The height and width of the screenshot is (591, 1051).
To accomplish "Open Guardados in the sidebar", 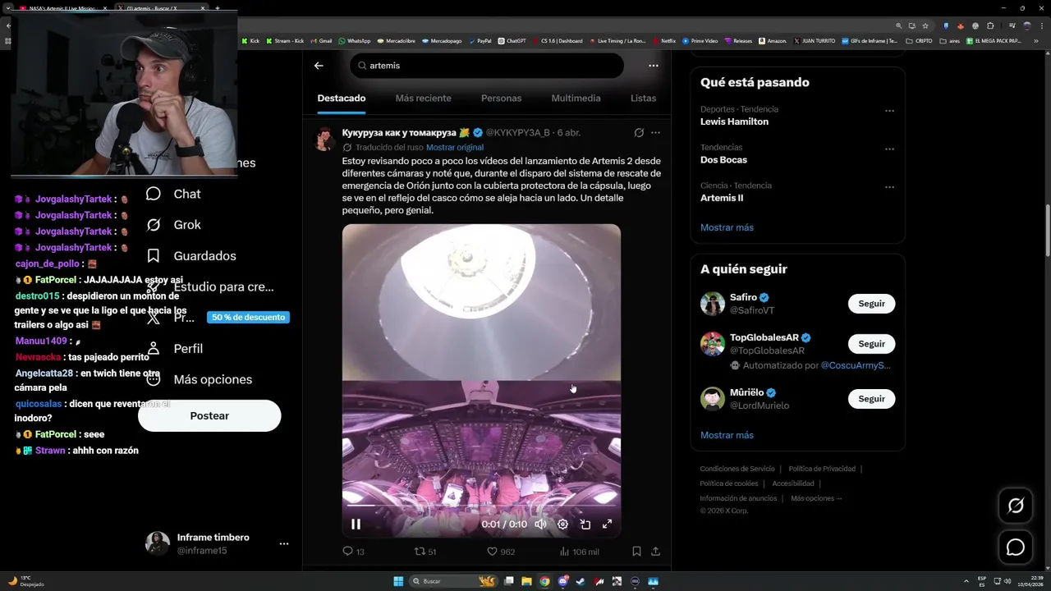I will point(190,256).
